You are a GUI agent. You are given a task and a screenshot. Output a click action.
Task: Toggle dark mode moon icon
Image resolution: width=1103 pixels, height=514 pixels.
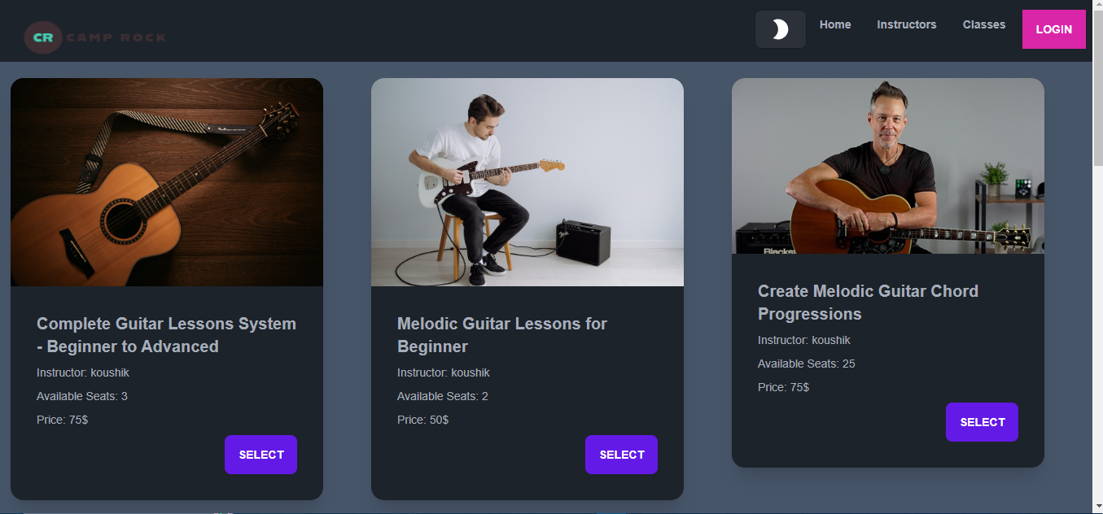[780, 29]
